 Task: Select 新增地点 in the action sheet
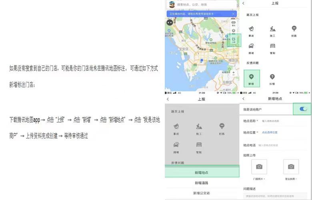[202, 172]
